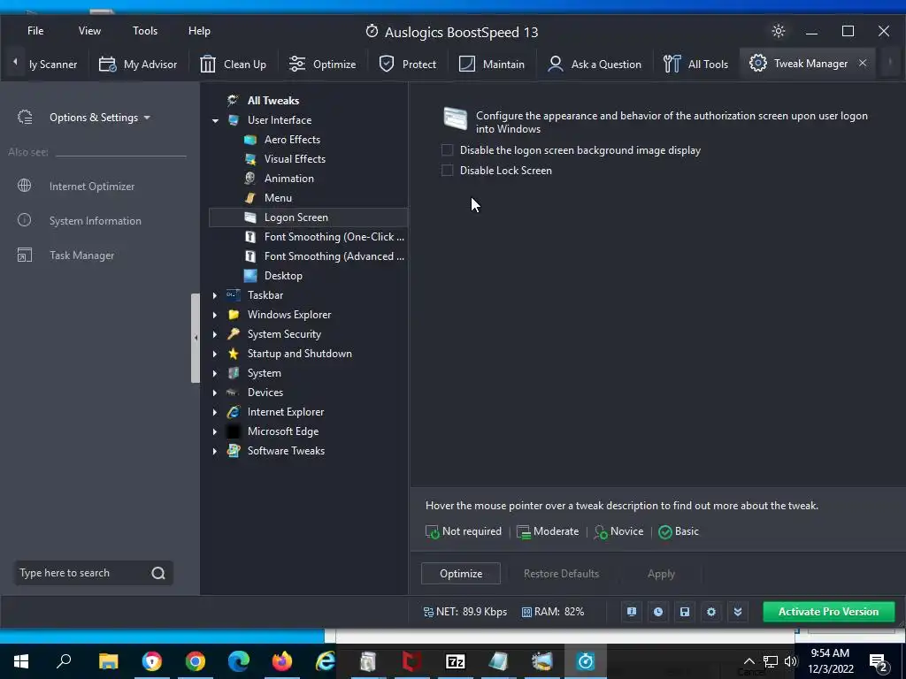
Task: Open the View menu
Action: 89,31
